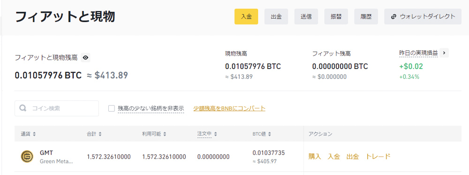Select the GMT currency name
Viewport: 469px width, 175px height.
pyautogui.click(x=46, y=152)
